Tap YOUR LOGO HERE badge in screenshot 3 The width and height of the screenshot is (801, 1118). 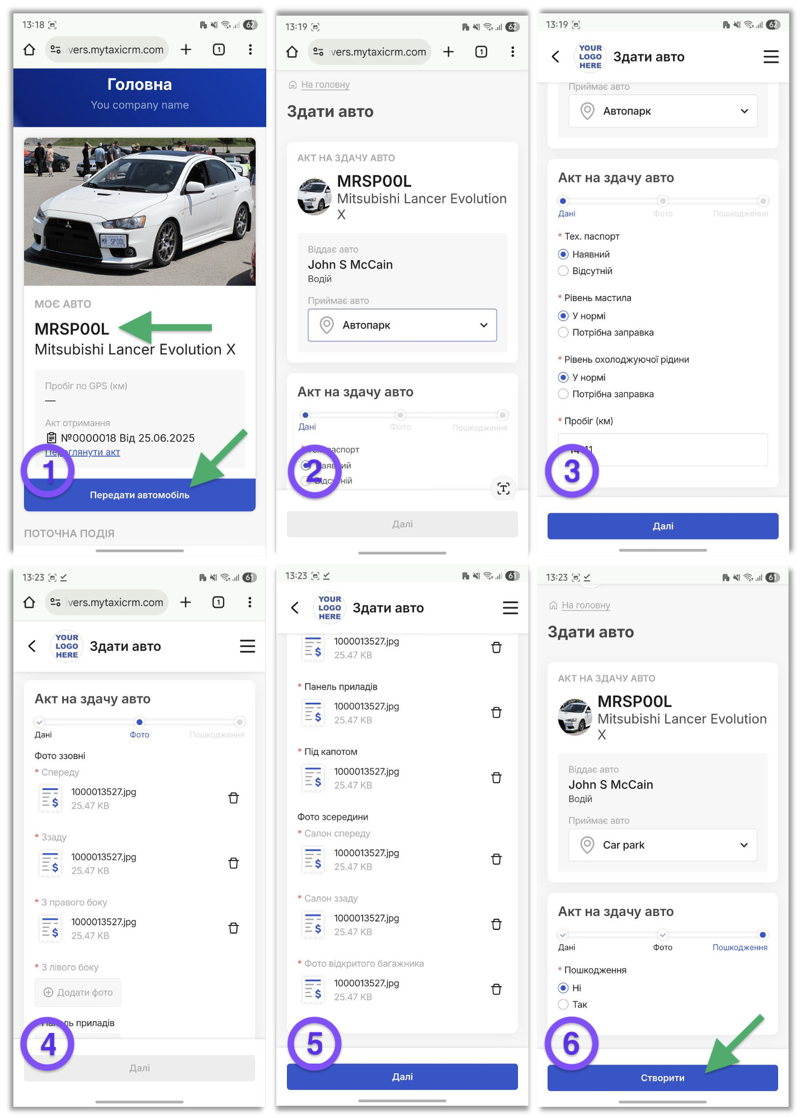tap(590, 57)
